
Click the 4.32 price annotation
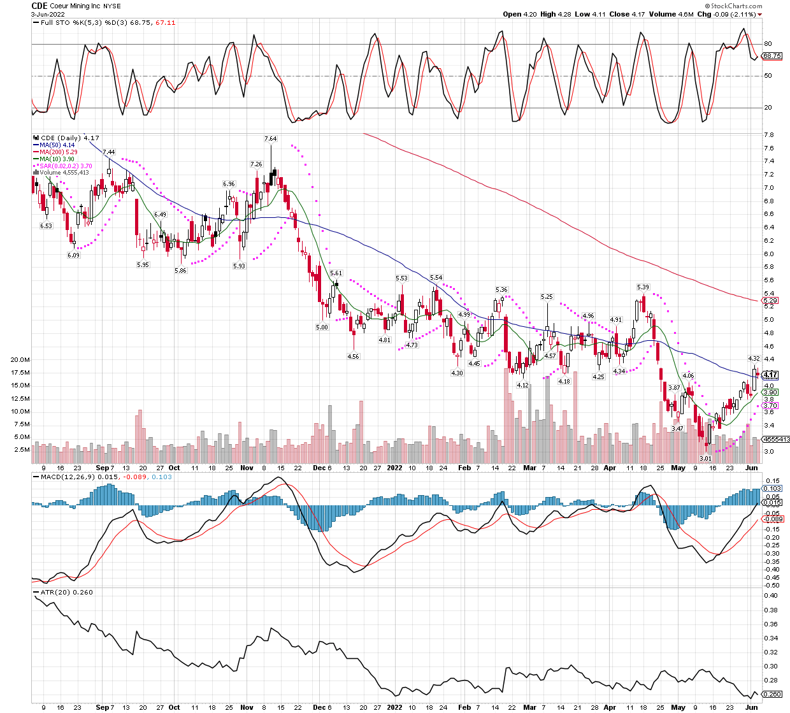(754, 358)
